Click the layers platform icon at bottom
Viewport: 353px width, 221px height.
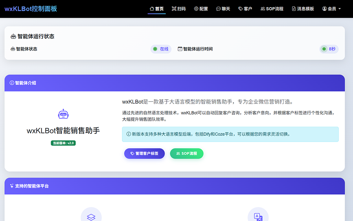[x=91, y=217]
